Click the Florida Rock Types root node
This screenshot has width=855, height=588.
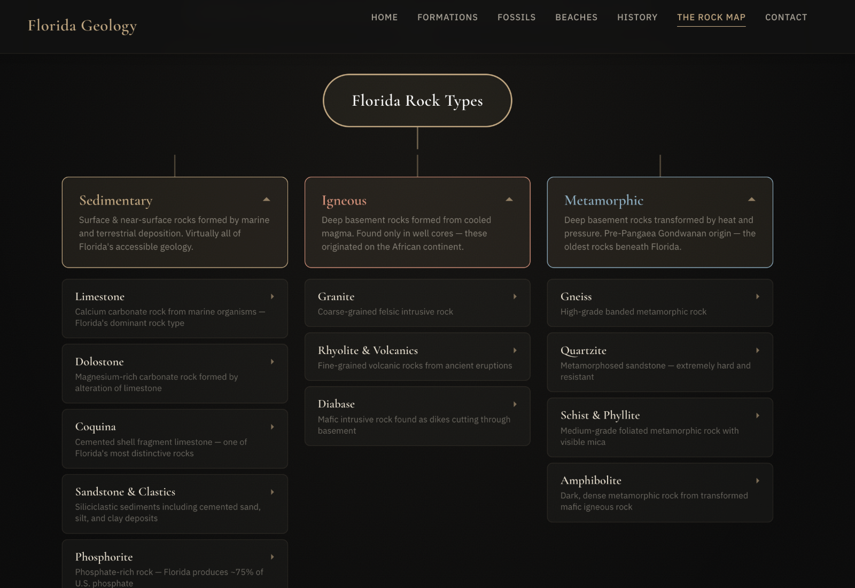click(417, 100)
